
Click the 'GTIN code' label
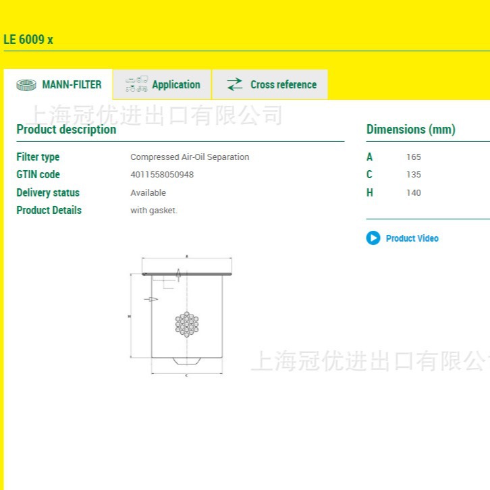38,174
